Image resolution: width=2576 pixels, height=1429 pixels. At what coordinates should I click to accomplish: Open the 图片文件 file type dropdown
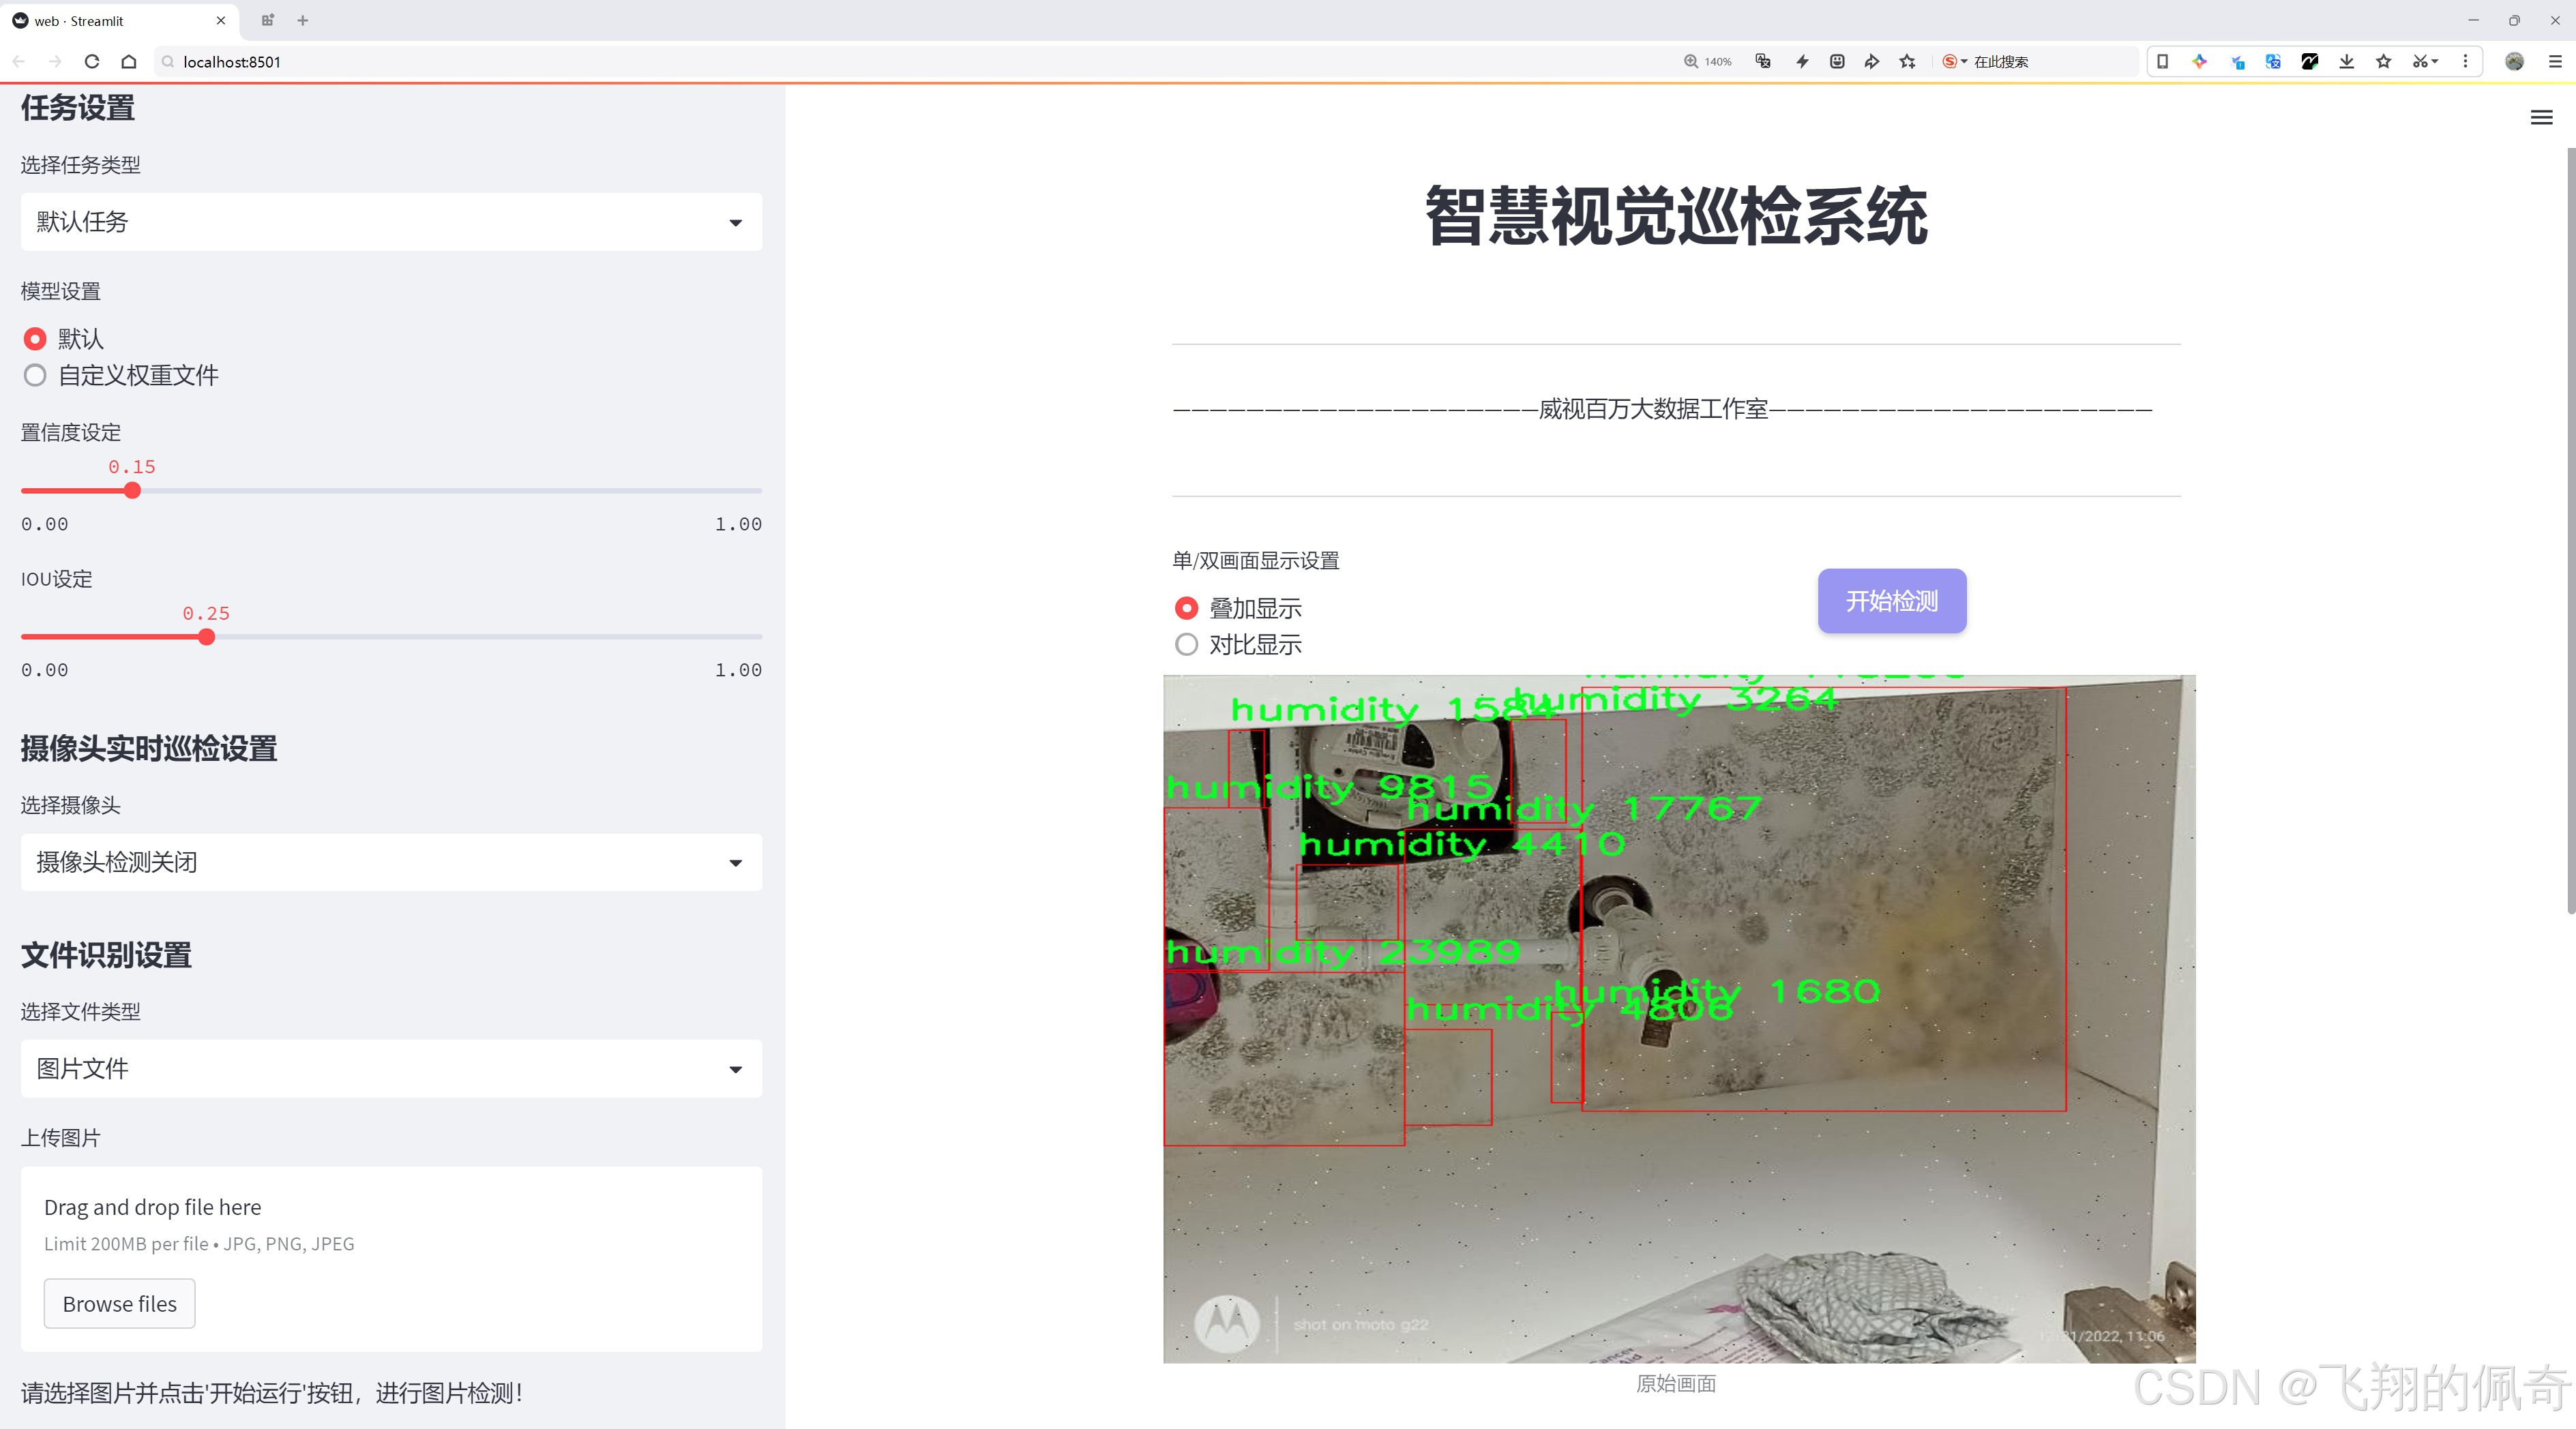click(390, 1068)
